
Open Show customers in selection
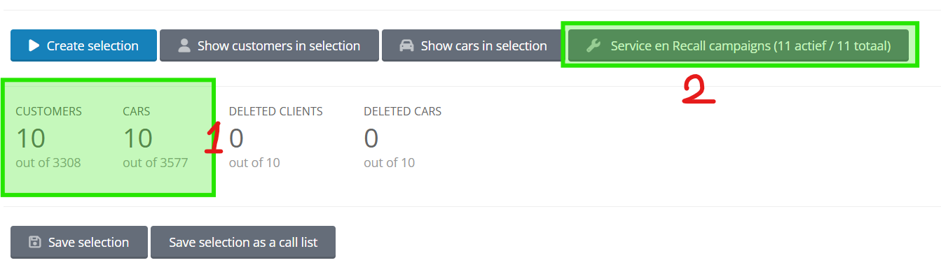269,45
